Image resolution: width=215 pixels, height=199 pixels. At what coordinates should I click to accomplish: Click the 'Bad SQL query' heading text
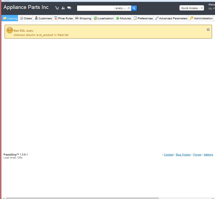coord(23,30)
